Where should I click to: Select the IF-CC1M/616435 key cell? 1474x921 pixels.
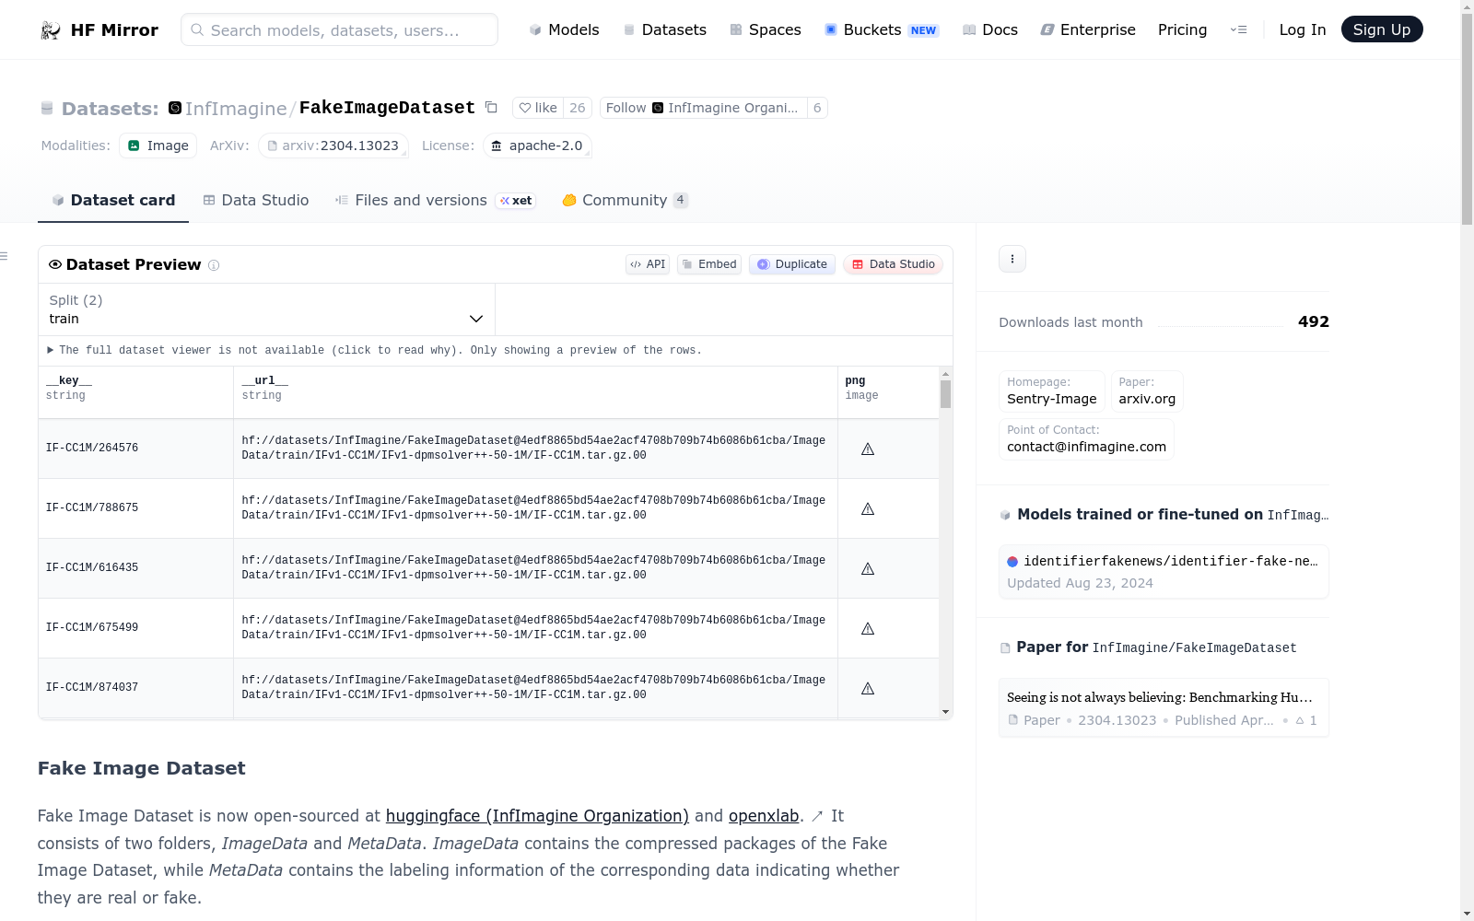pos(135,568)
